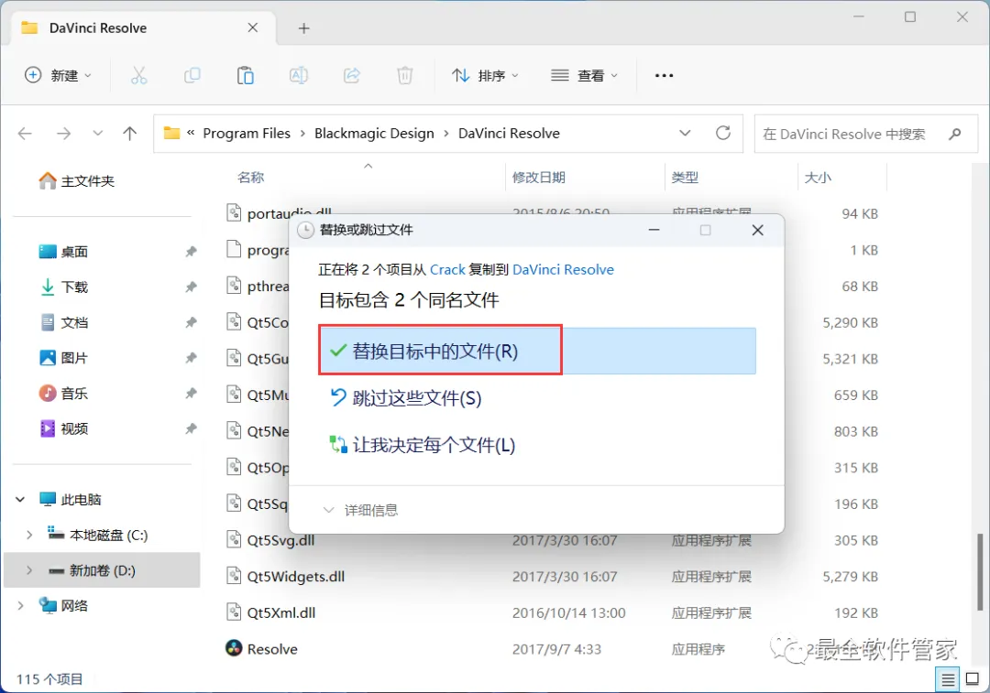The image size is (990, 693).
Task: Click the Share icon in toolbar
Action: pyautogui.click(x=352, y=76)
